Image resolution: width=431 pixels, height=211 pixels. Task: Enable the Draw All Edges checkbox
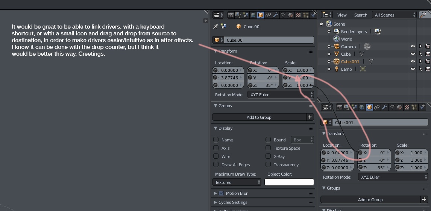(x=216, y=164)
